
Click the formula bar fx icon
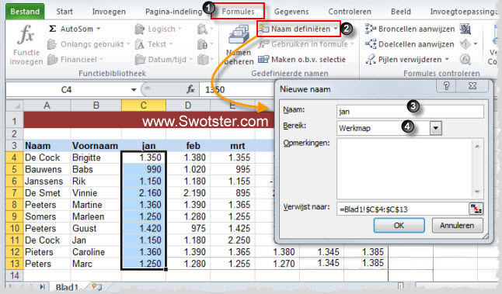tap(190, 89)
